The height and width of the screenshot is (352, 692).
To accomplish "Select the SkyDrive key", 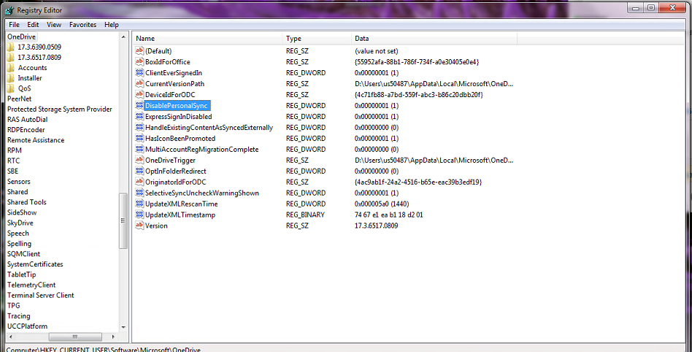I will point(20,223).
